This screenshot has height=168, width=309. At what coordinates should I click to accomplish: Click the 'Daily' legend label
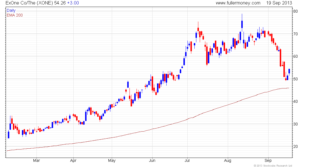point(11,10)
